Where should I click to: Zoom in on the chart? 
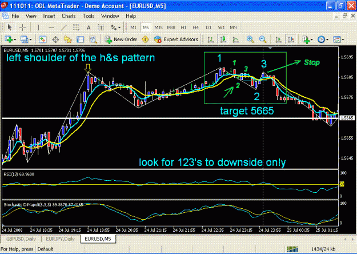click(x=250, y=39)
